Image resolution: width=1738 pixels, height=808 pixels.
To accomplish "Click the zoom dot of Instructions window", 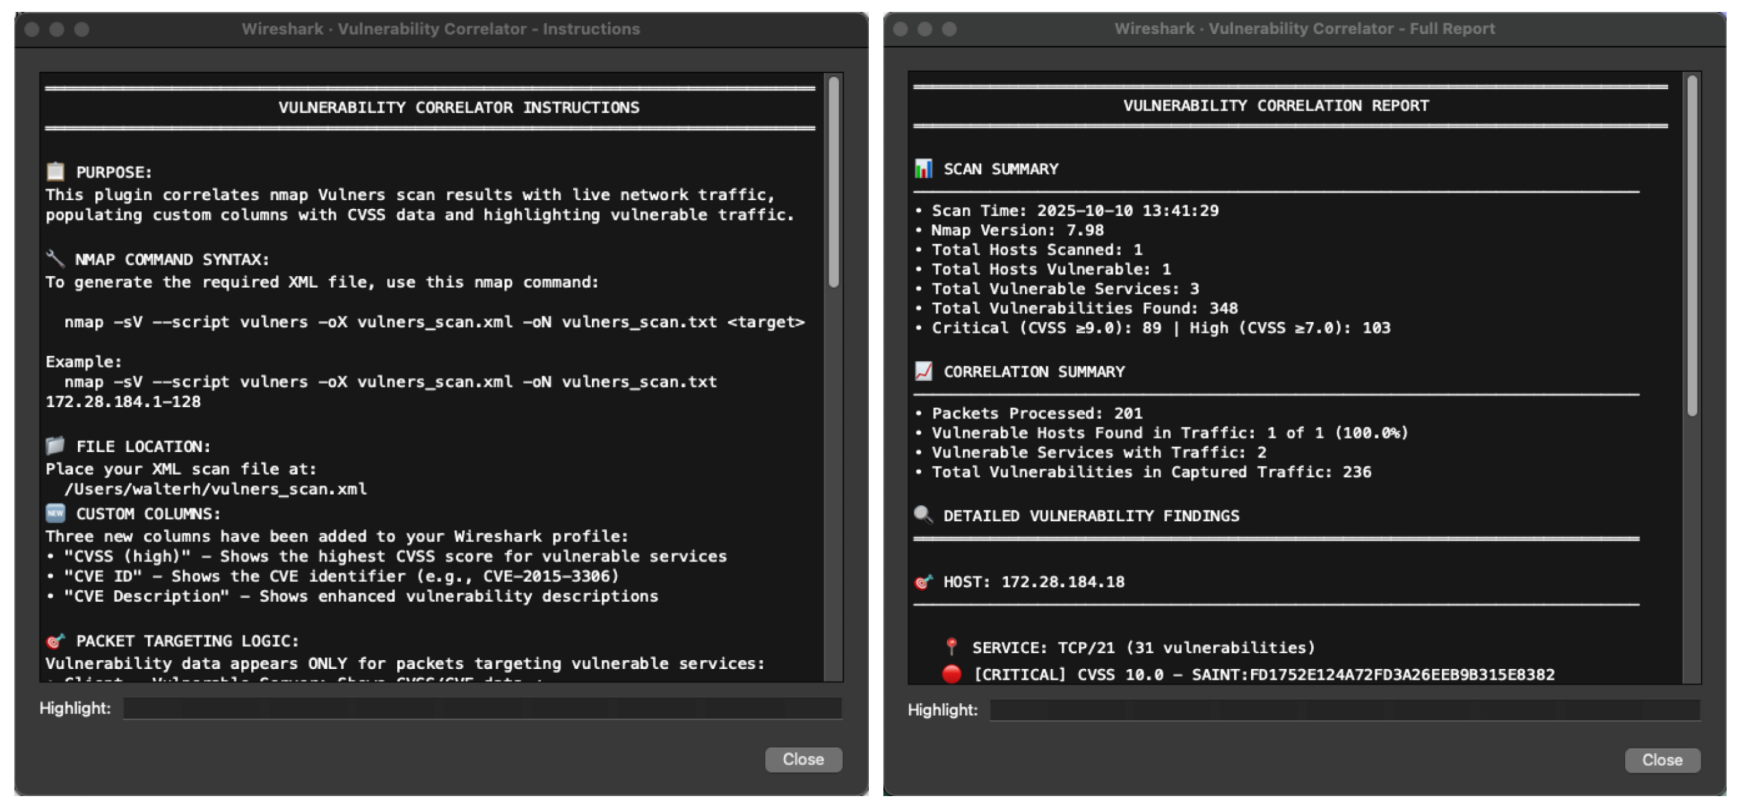I will (x=81, y=29).
